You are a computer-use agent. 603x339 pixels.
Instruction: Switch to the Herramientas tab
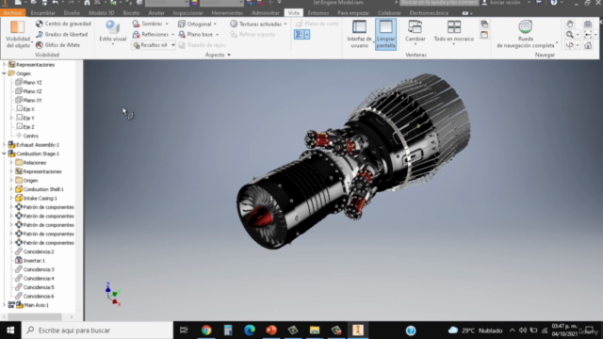click(x=227, y=12)
